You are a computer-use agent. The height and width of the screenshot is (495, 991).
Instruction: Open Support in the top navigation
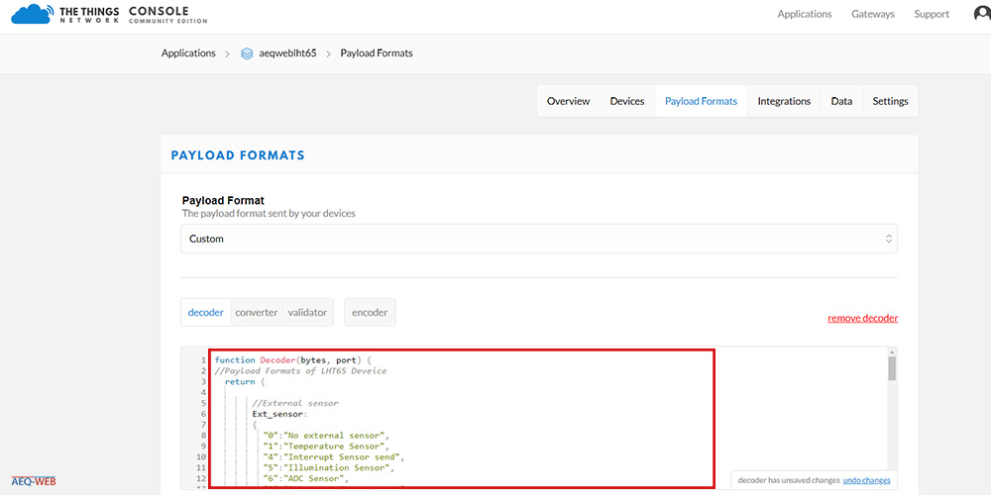pyautogui.click(x=932, y=14)
